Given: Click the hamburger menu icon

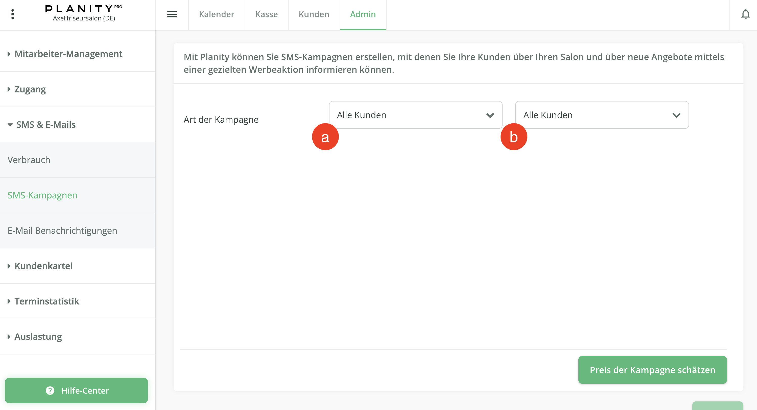Looking at the screenshot, I should pyautogui.click(x=172, y=14).
